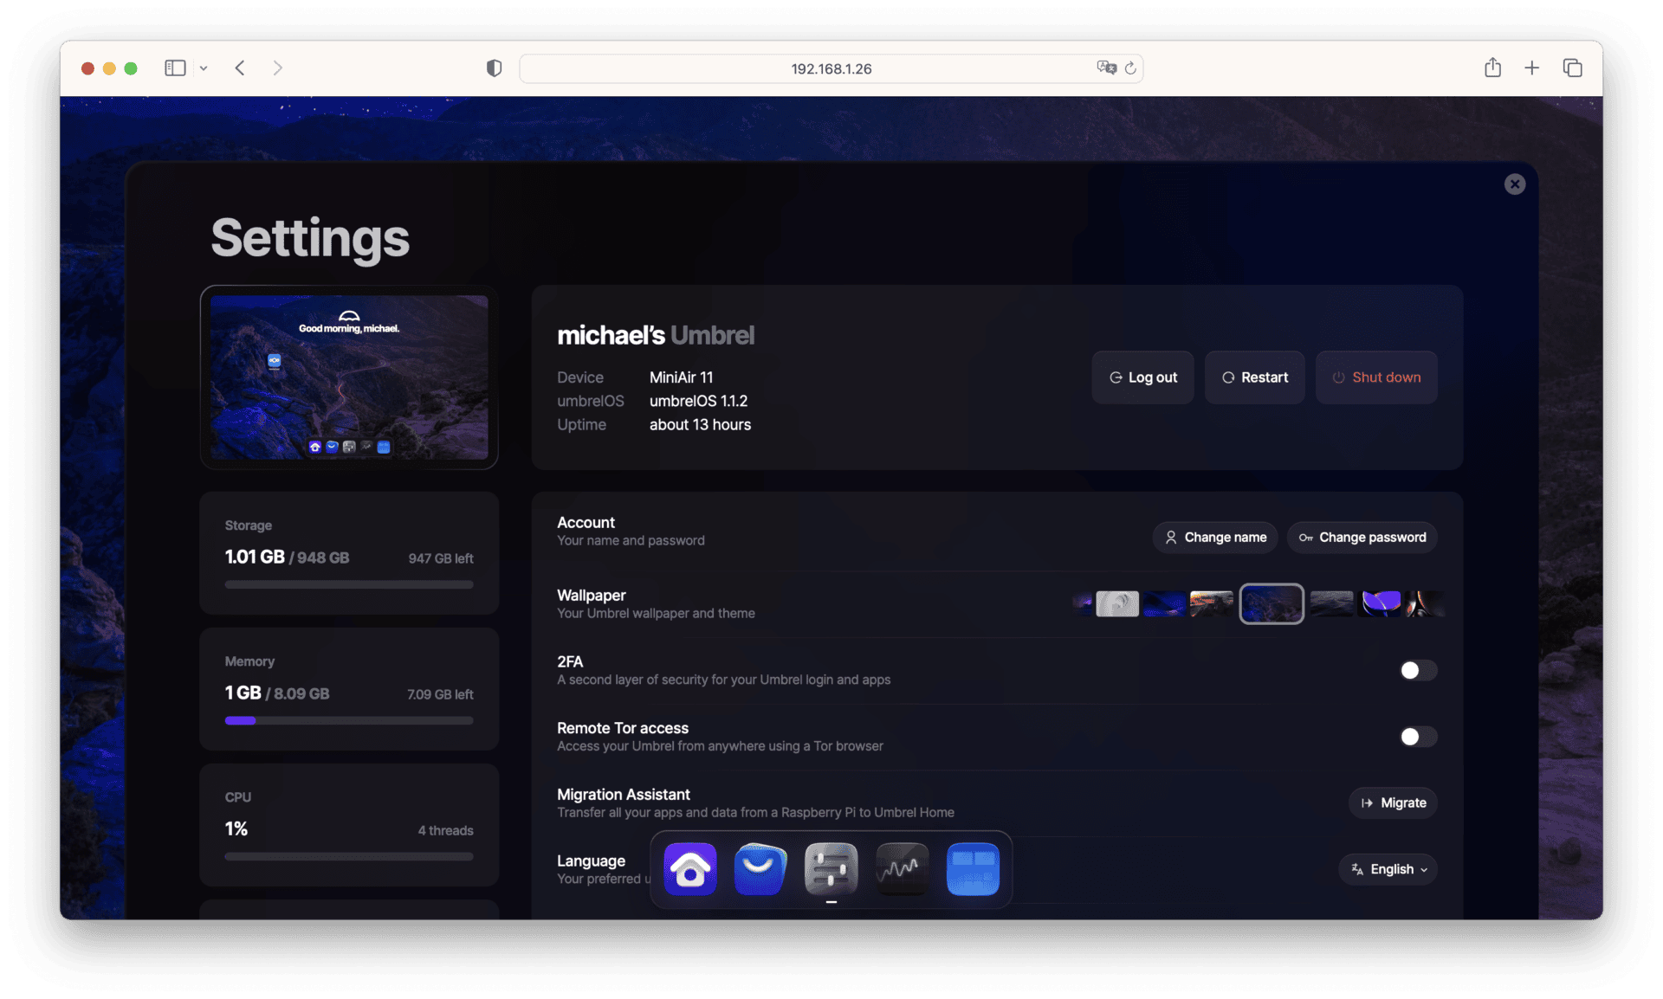
Task: Click the privacy shield icon in Safari's toolbar
Action: pos(494,68)
